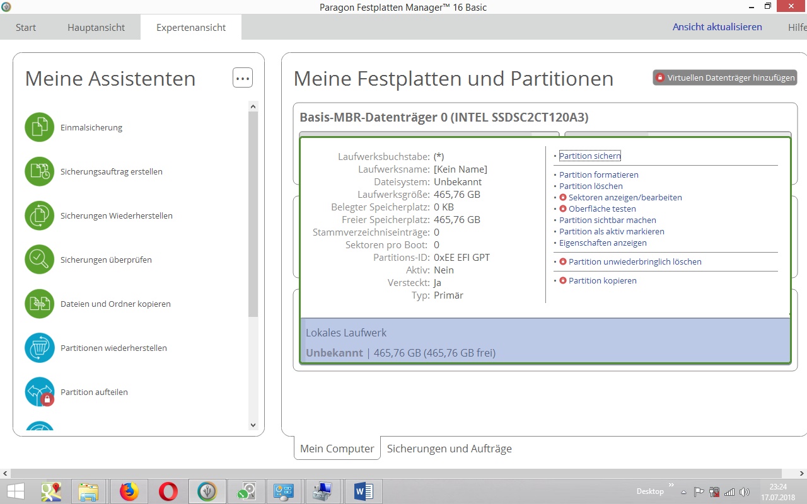
Task: Open the Windows Start button
Action: click(x=15, y=491)
